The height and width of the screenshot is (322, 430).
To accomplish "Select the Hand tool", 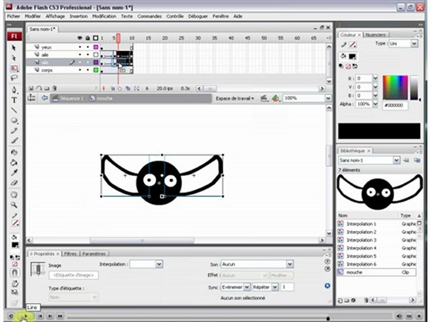I will [14, 195].
